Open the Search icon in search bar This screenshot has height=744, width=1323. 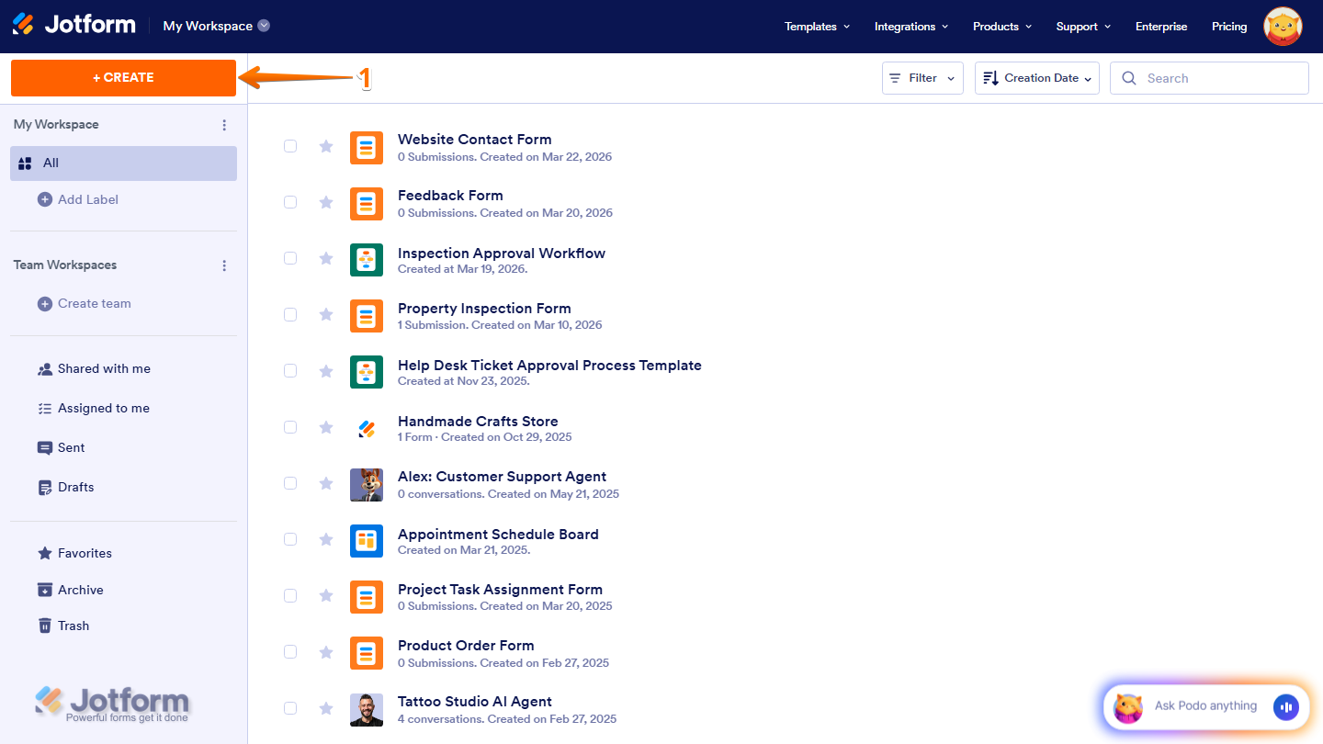click(1129, 77)
